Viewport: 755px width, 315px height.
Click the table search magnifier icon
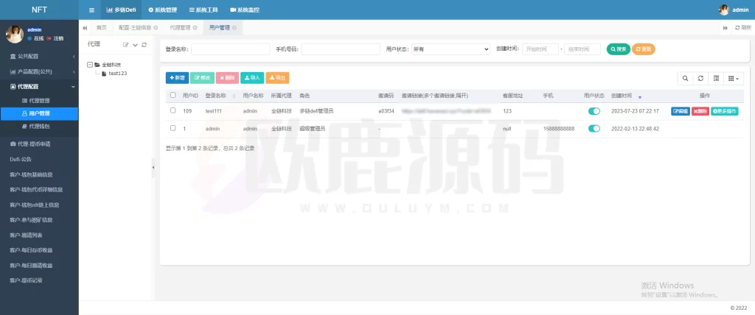(685, 79)
